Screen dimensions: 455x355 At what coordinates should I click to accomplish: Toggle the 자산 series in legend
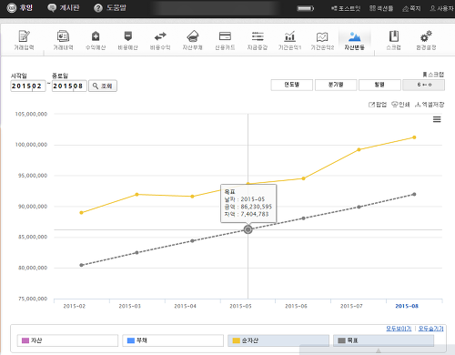67,340
